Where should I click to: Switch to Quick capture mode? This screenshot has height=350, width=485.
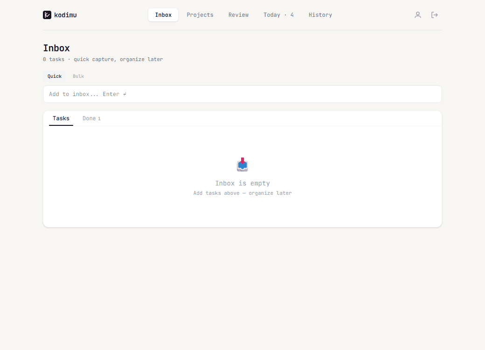tap(54, 76)
